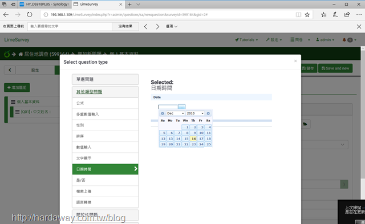Select 公式 question type
The height and width of the screenshot is (224, 365).
(x=105, y=103)
